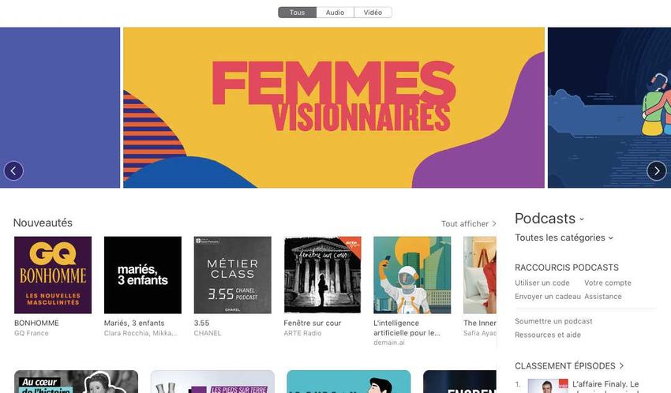Advance to next carousel banner

click(x=657, y=171)
